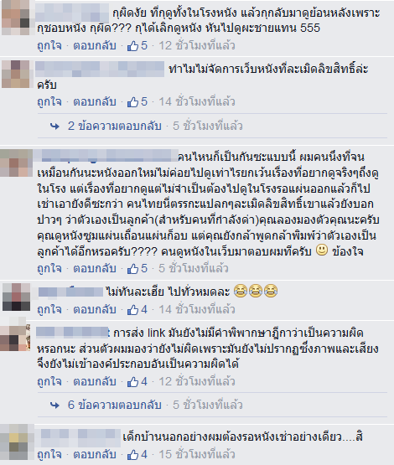
Task: Click thumbs-up icon on the link legality comment
Action: [132, 382]
